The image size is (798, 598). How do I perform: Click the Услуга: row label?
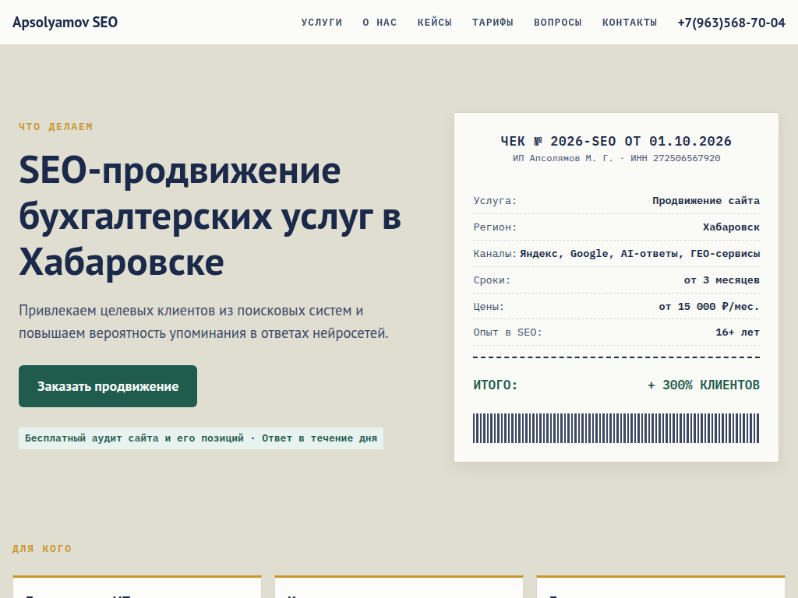[x=495, y=201]
